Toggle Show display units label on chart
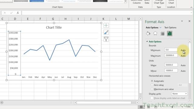This screenshot has width=194, height=109. pyautogui.click(x=152, y=98)
